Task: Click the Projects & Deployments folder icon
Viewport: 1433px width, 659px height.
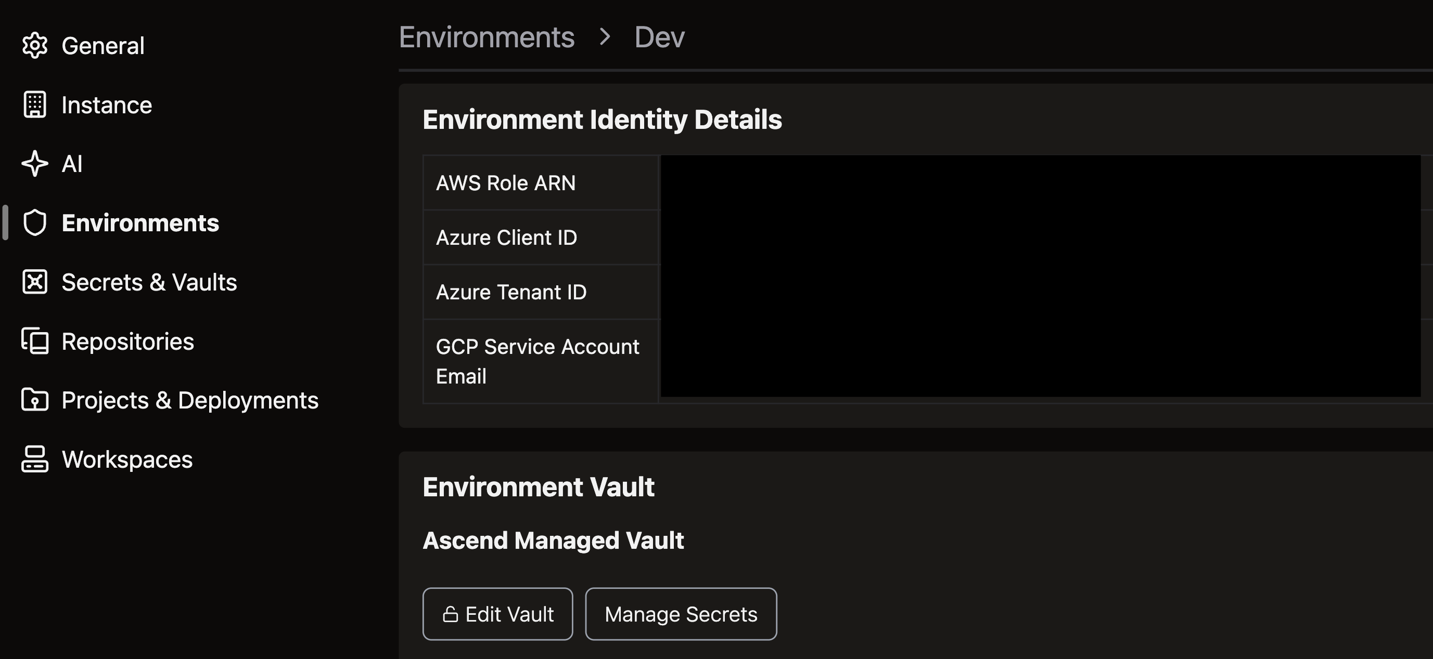Action: (34, 400)
